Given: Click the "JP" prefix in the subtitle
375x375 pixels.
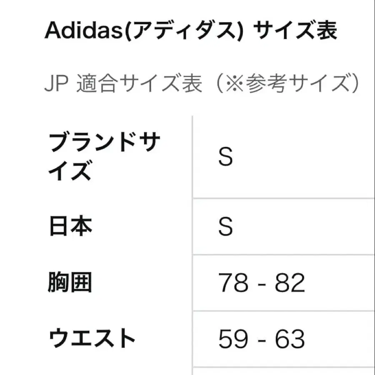Looking at the screenshot, I should click(57, 84).
